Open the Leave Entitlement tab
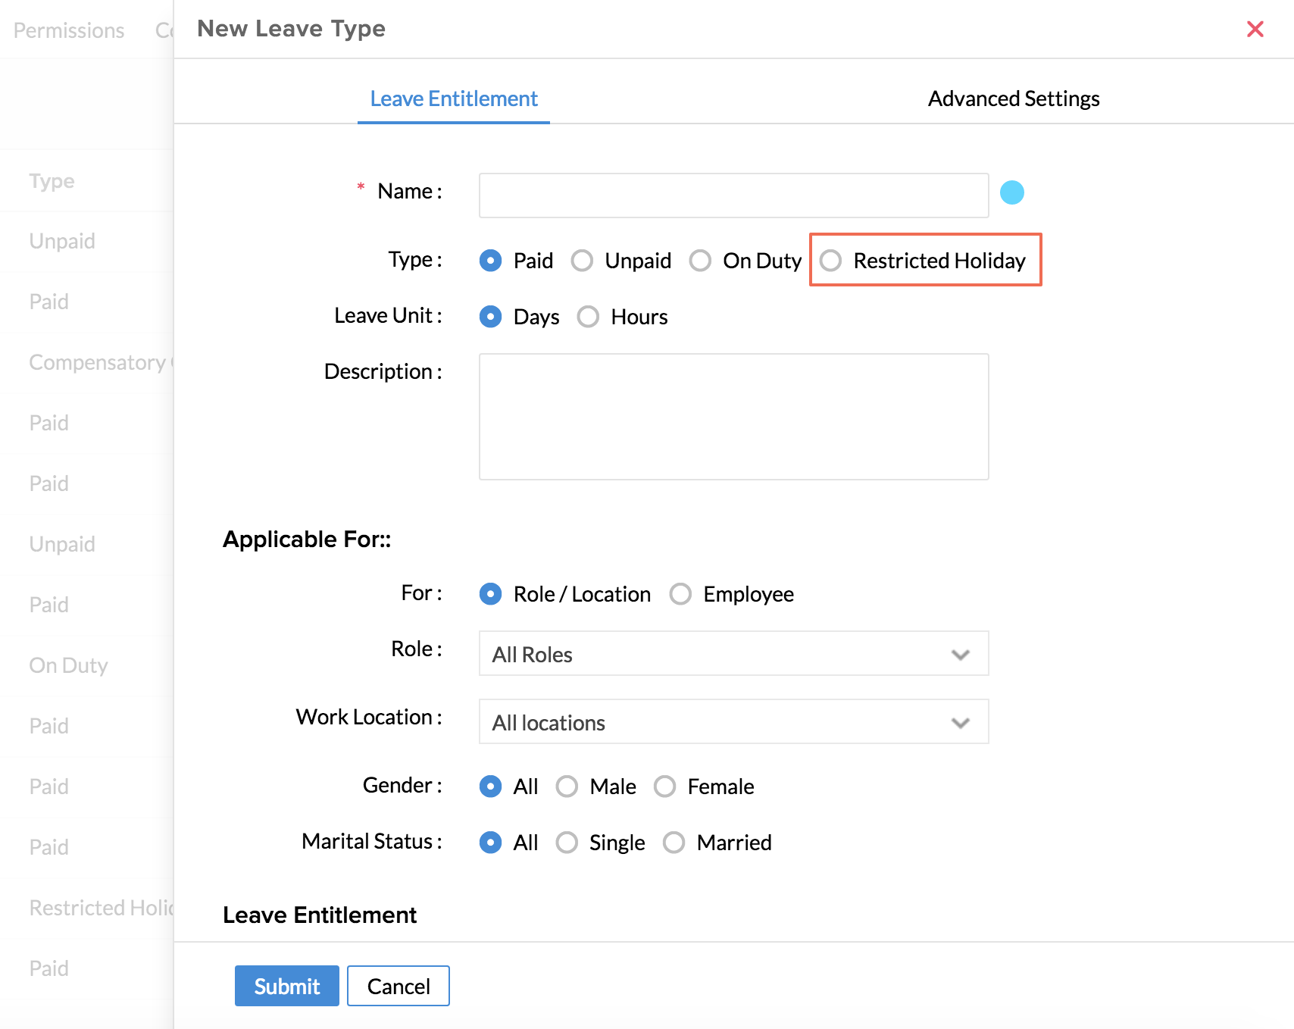 pos(454,99)
